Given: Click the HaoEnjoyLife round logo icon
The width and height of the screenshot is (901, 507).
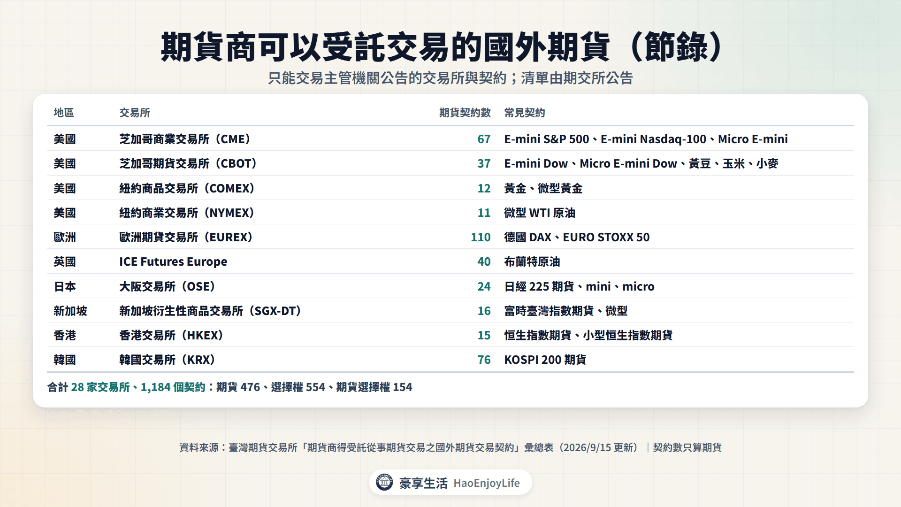Looking at the screenshot, I should [384, 482].
